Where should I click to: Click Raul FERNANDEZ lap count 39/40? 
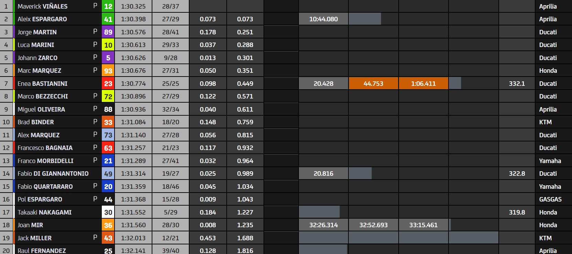point(171,251)
